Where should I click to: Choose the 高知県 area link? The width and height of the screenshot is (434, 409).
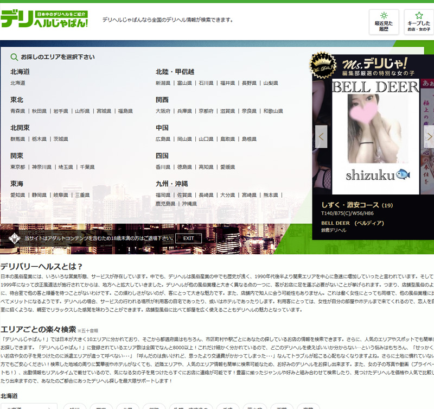(206, 167)
